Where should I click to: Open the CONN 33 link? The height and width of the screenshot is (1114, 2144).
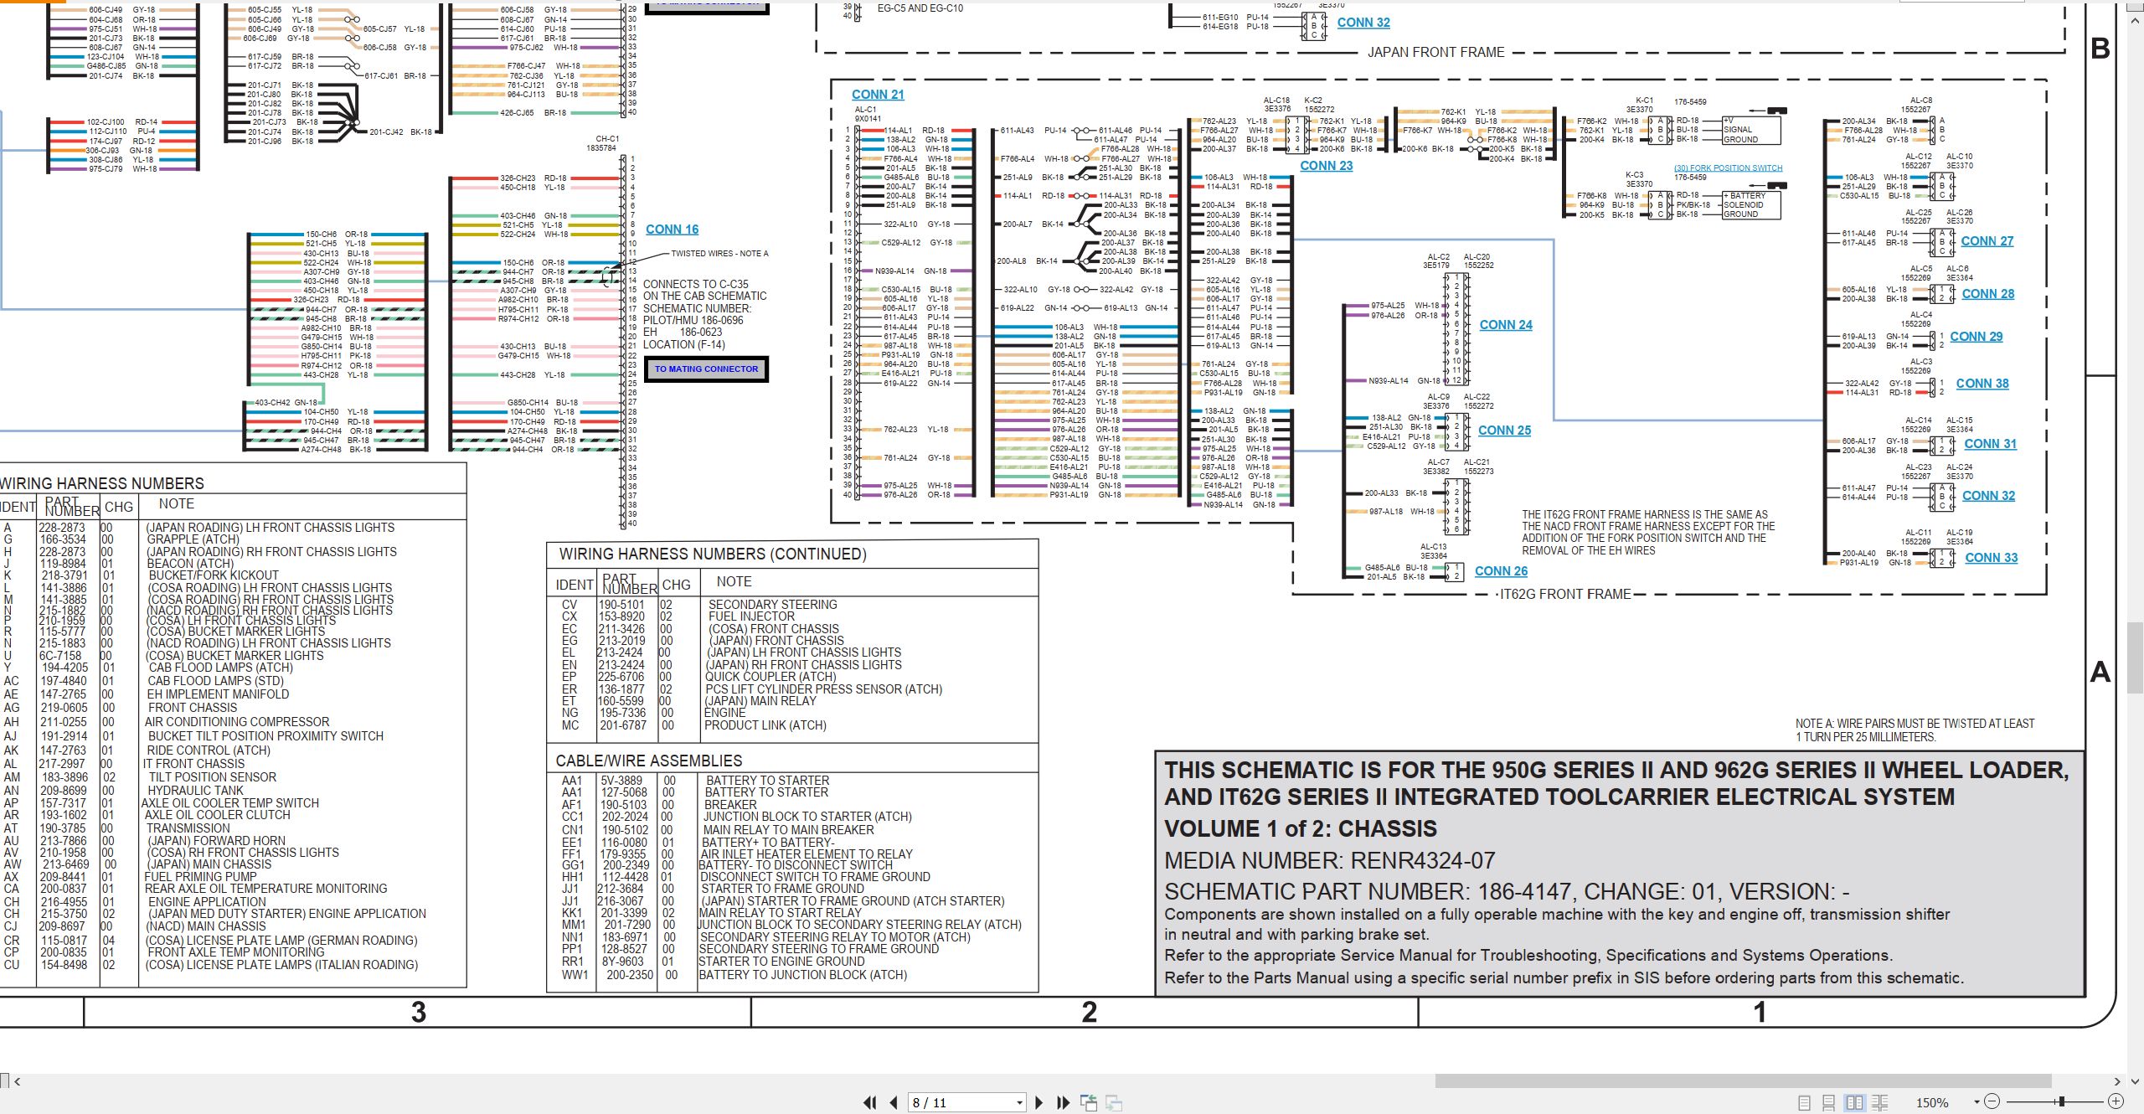[1992, 558]
